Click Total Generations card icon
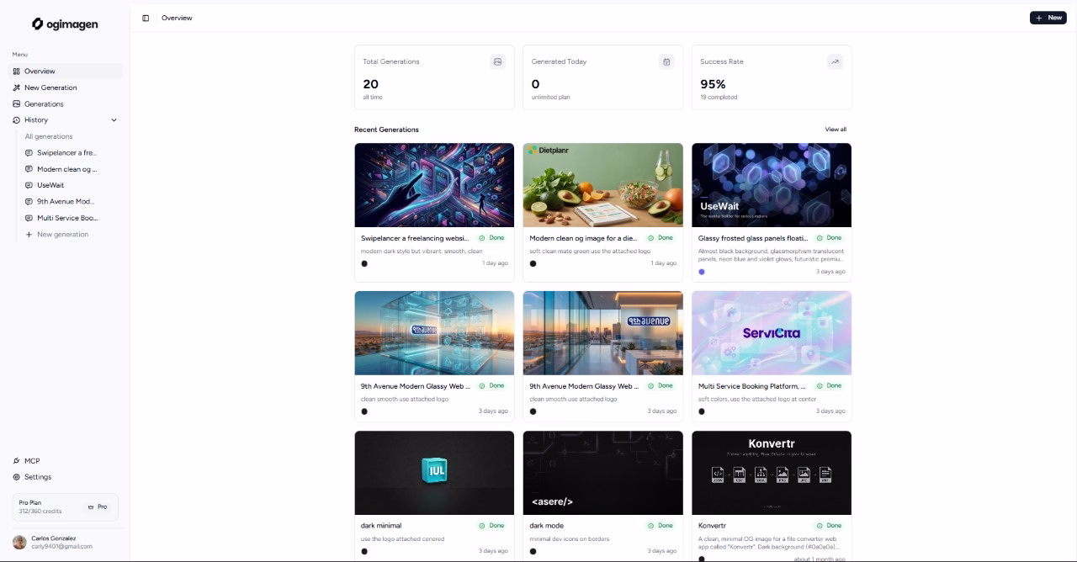 [497, 61]
